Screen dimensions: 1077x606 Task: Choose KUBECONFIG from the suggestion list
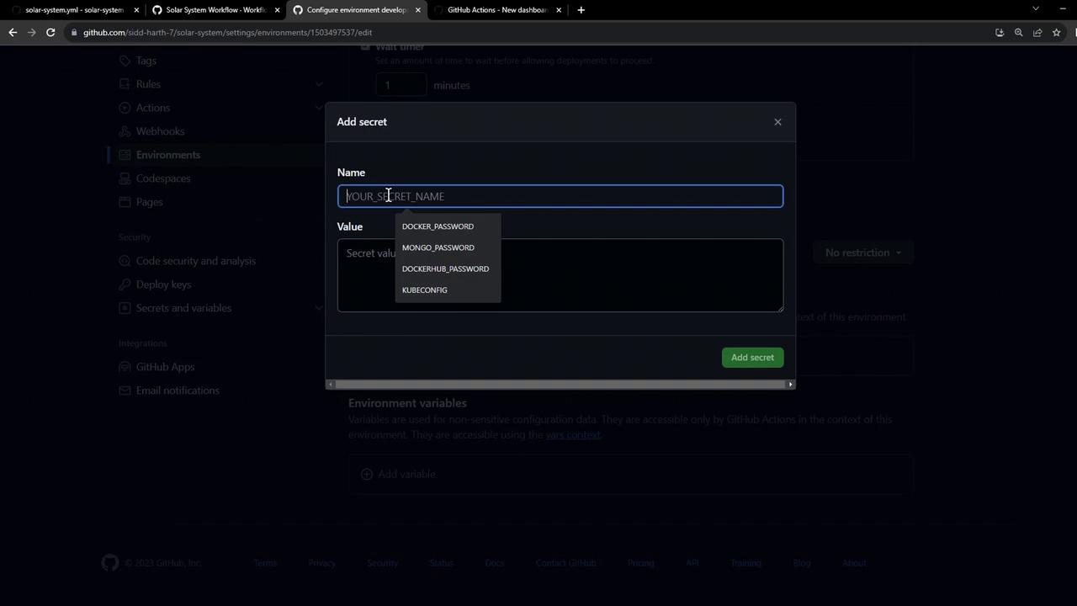[x=425, y=290]
